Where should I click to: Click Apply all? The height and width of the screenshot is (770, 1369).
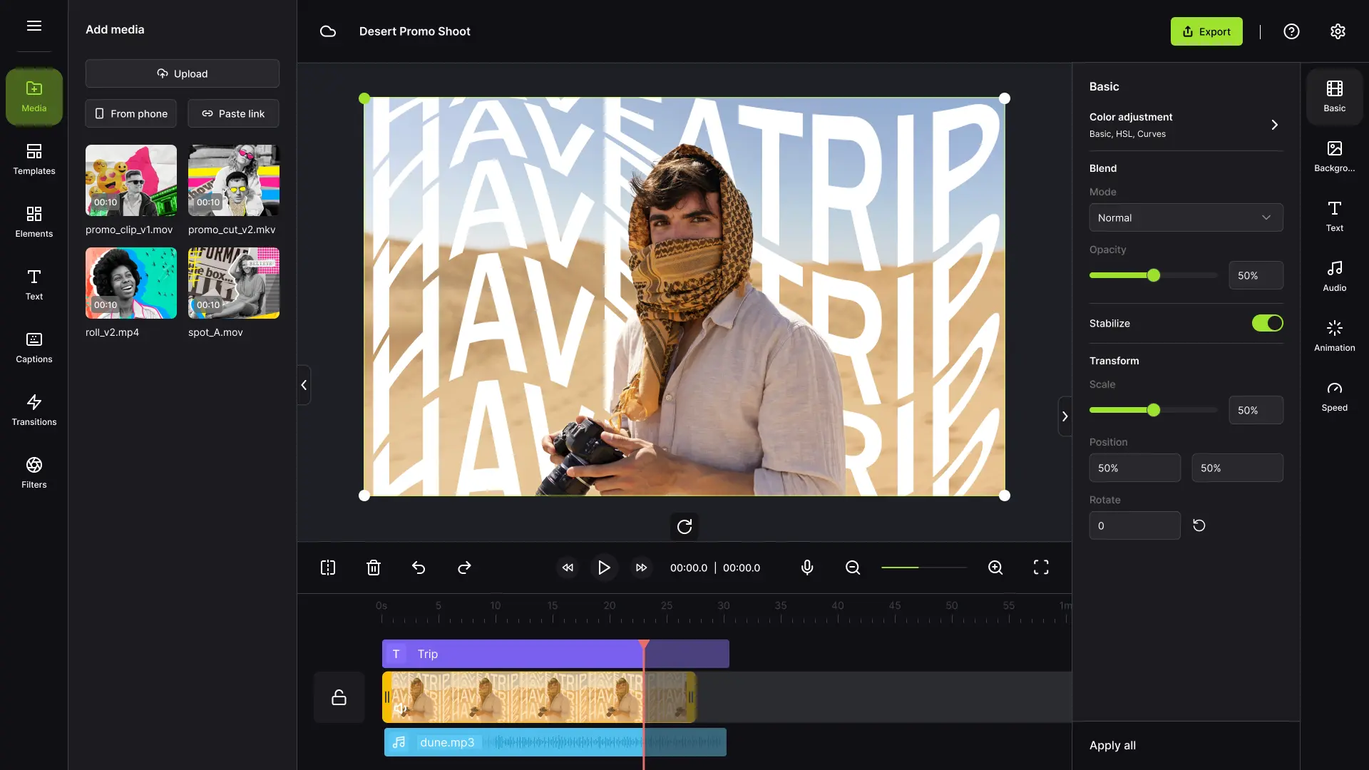tap(1112, 745)
